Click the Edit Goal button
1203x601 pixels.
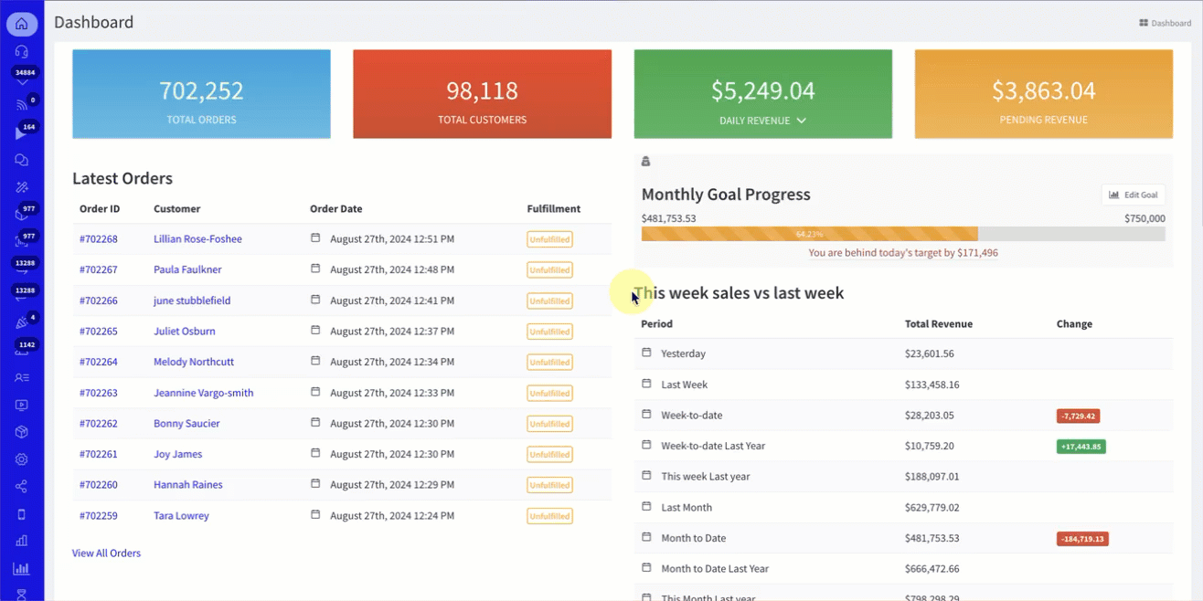point(1133,195)
